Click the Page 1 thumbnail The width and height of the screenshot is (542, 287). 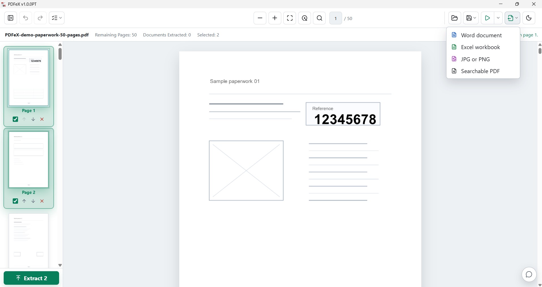(x=29, y=78)
